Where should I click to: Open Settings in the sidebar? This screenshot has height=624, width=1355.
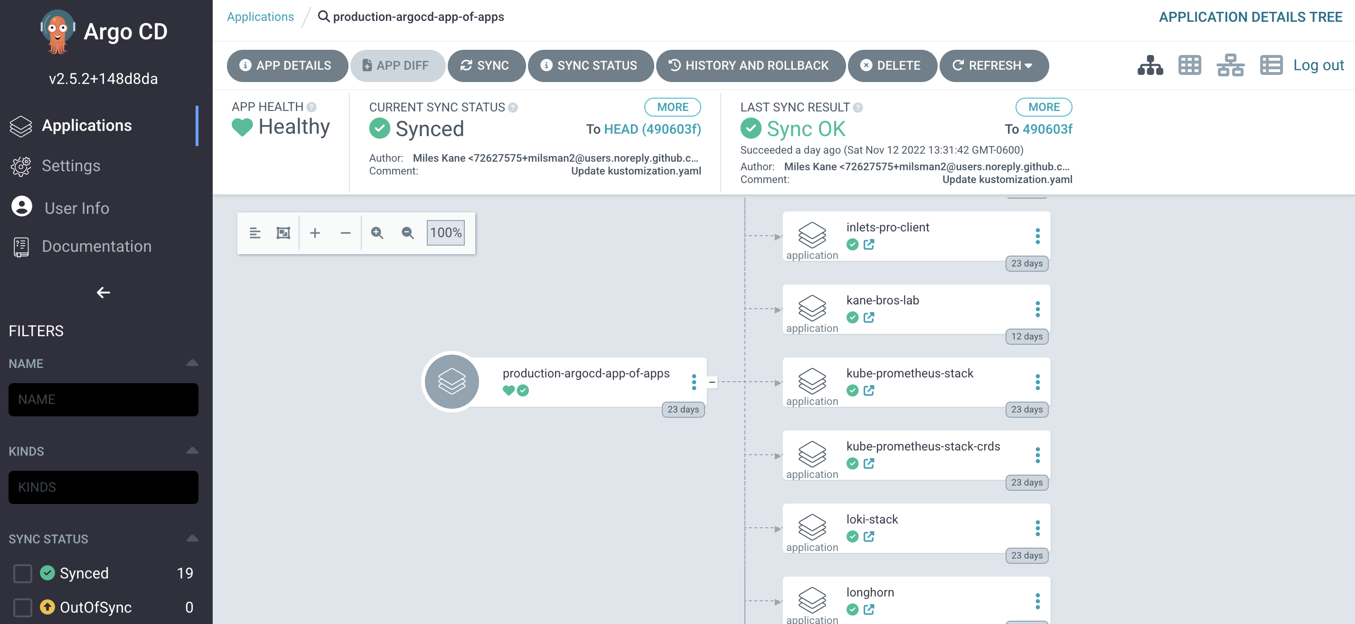[70, 166]
